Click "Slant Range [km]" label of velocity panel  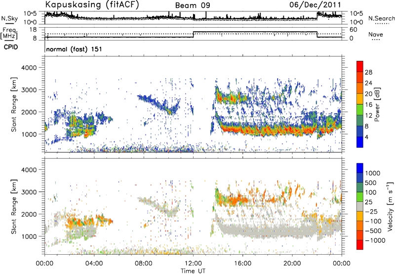pos(14,206)
